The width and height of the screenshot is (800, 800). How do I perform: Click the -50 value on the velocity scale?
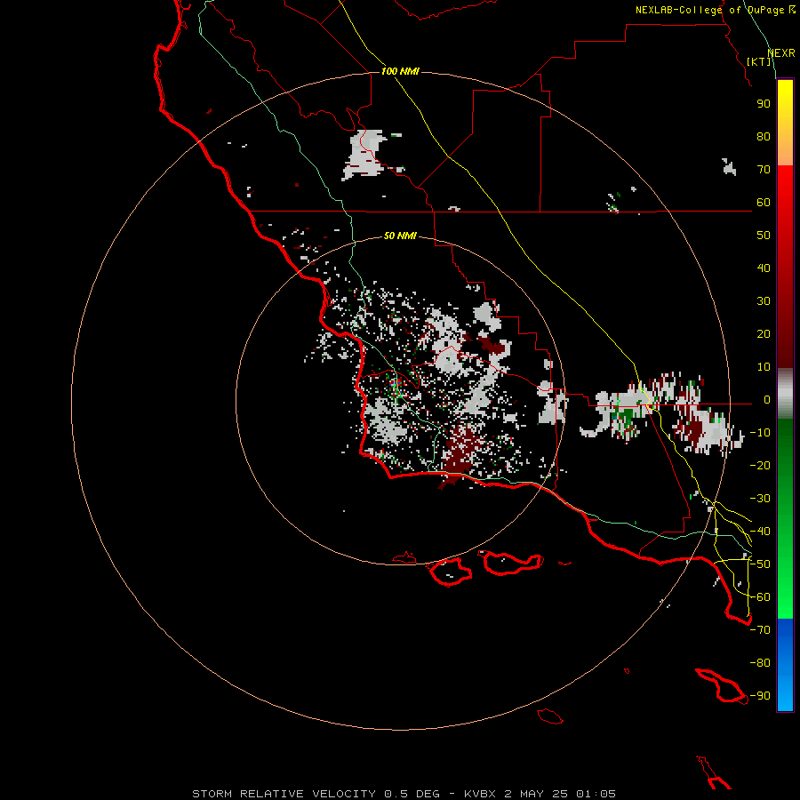pos(760,564)
